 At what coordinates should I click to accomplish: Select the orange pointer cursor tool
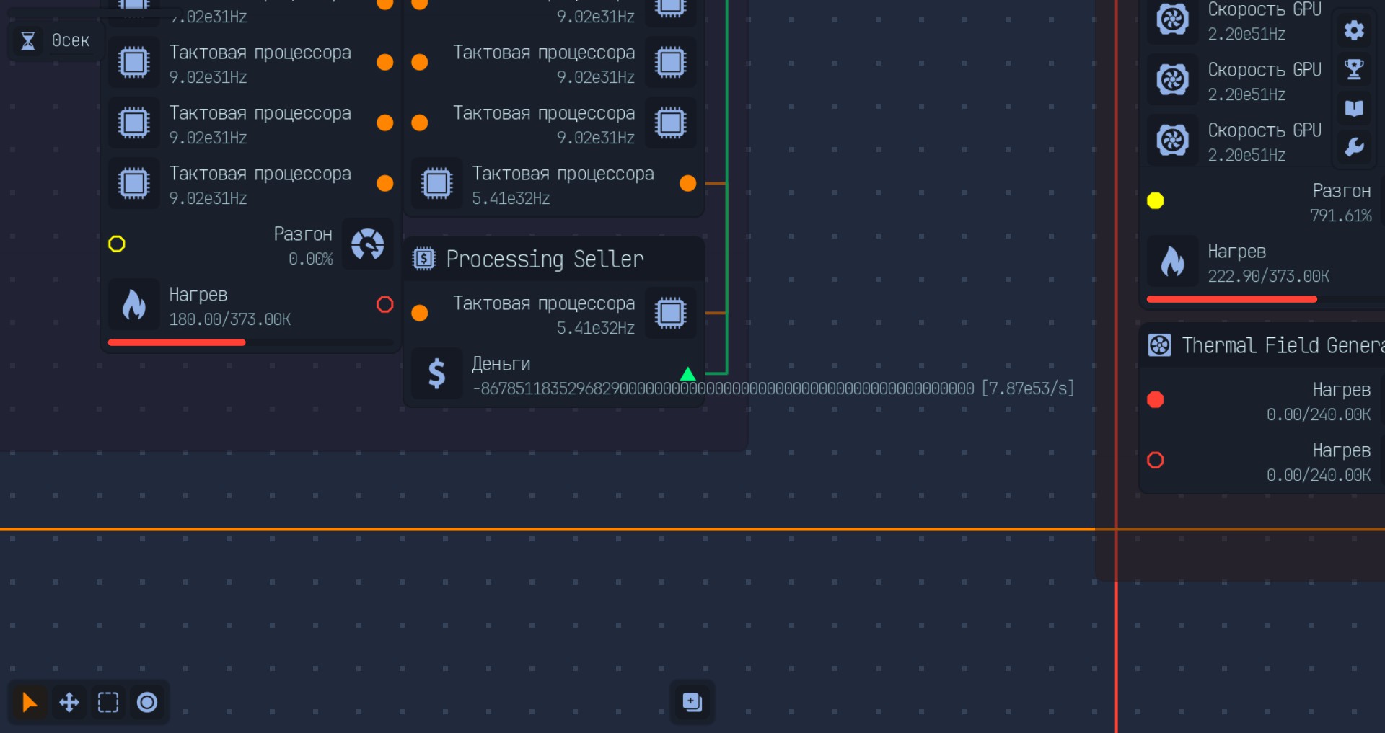point(30,702)
